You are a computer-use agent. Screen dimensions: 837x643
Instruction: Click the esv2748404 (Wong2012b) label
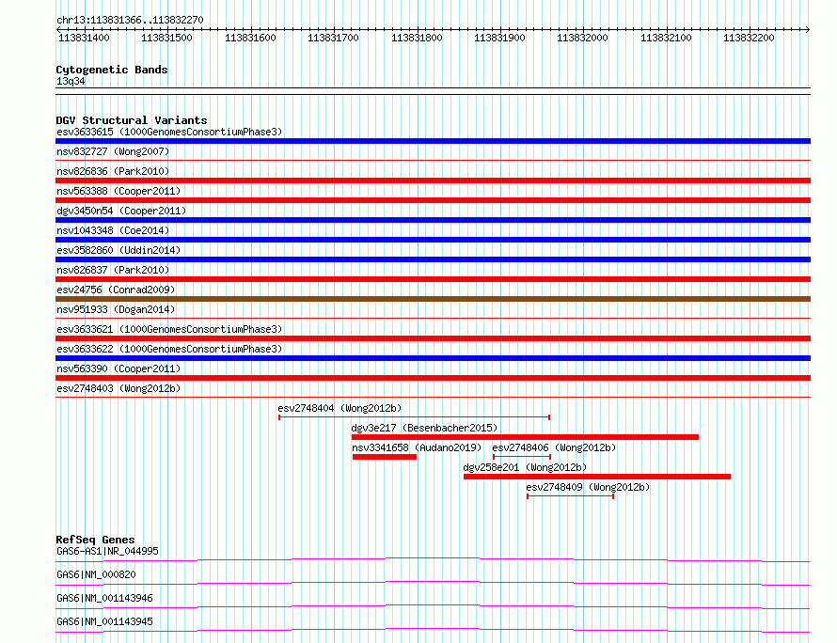click(340, 408)
